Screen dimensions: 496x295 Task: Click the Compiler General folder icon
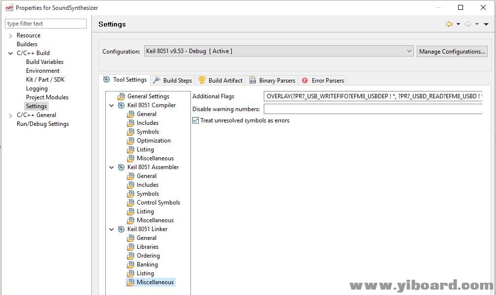tap(131, 114)
